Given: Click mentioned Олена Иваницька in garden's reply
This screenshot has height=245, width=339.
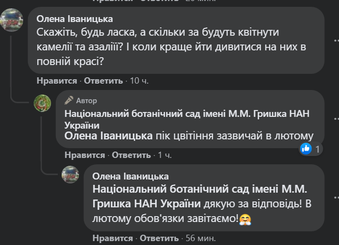Looking at the screenshot, I should click(x=109, y=136).
